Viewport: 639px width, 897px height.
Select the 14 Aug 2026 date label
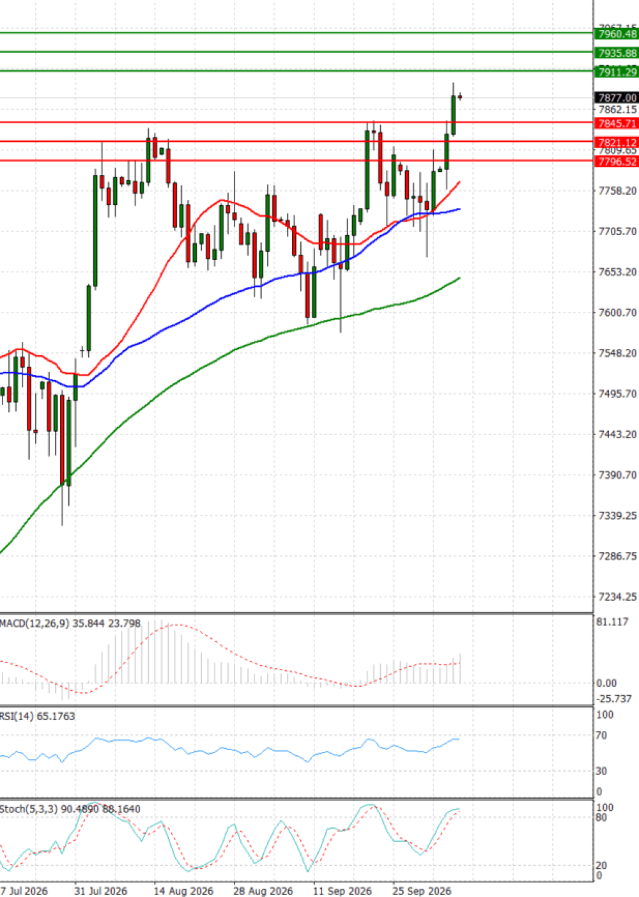click(x=183, y=891)
